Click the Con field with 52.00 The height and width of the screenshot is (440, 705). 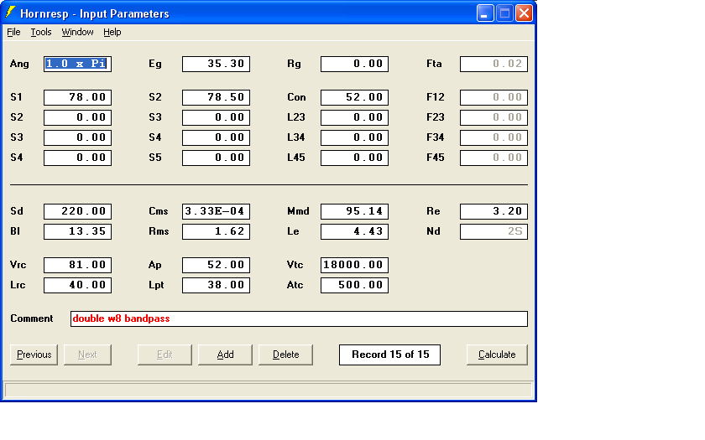[354, 97]
